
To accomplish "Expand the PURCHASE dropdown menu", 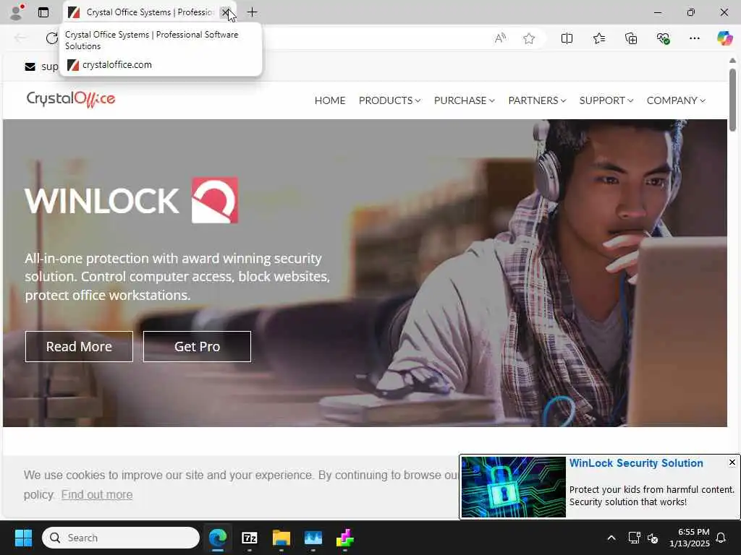I will pos(464,100).
